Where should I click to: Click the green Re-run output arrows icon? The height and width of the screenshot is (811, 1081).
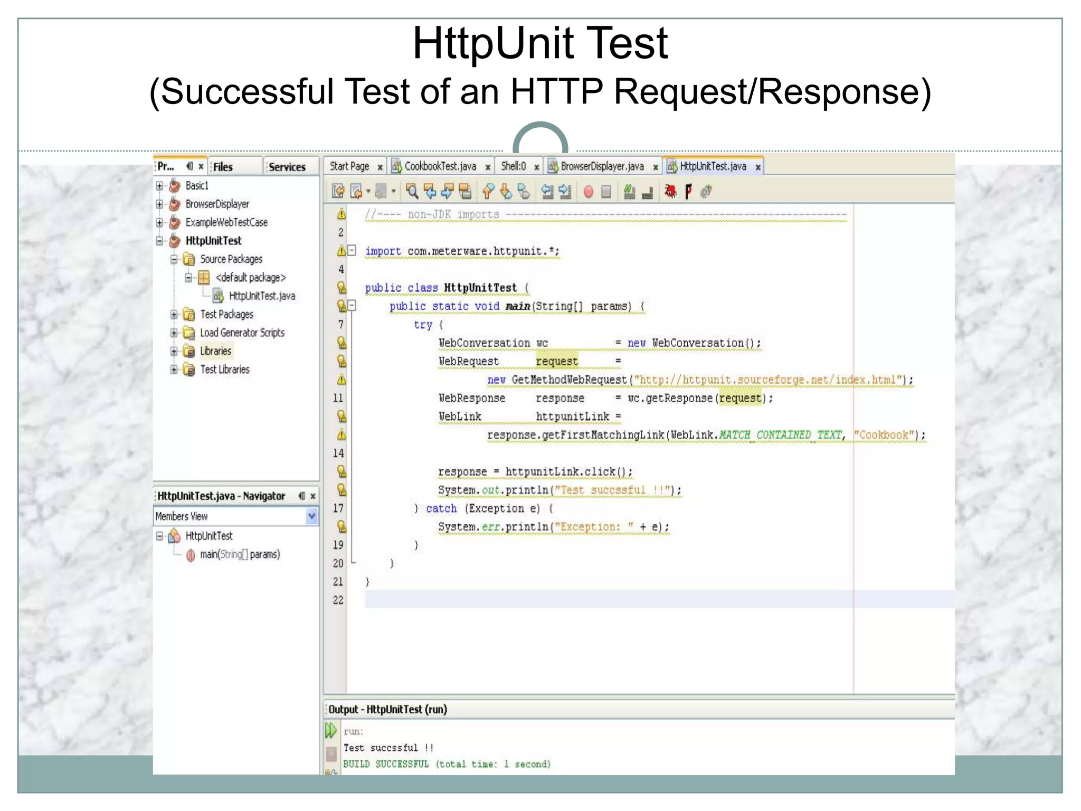click(x=331, y=731)
